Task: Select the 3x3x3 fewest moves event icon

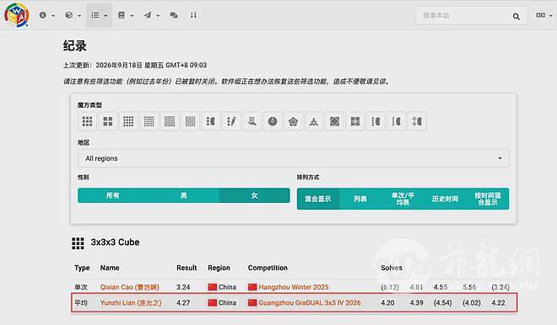Action: (231, 121)
